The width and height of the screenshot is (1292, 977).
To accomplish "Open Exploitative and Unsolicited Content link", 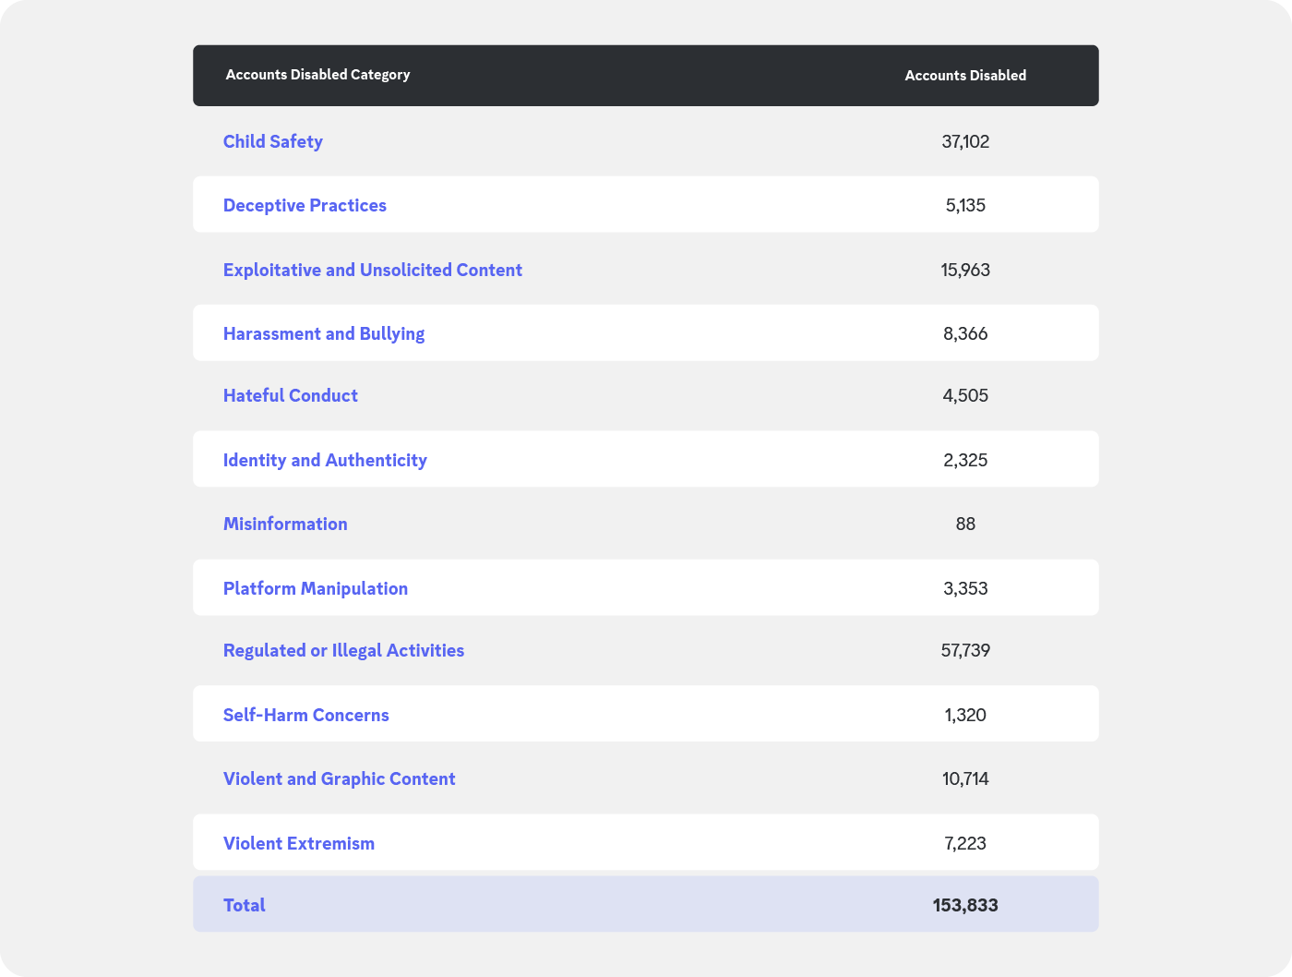I will [372, 270].
